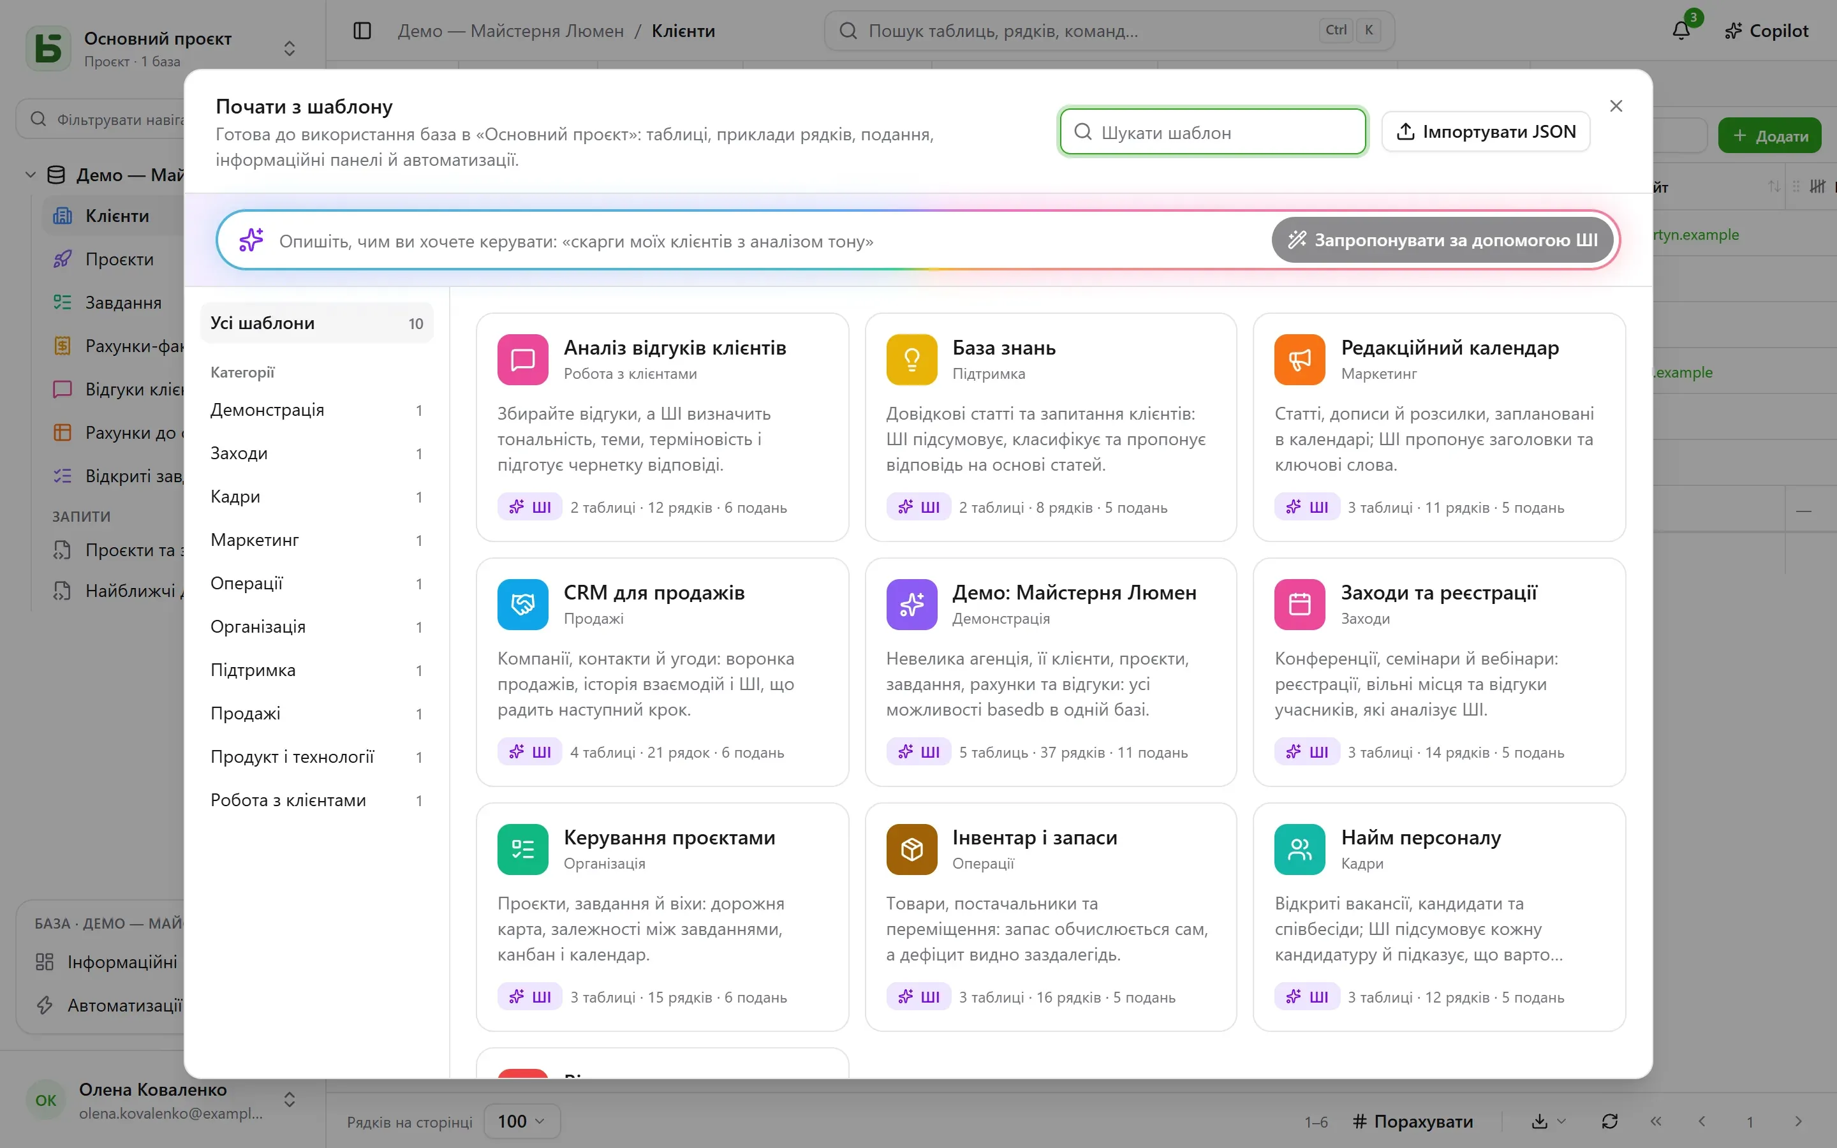Screen dimensions: 1837x1148
Task: Filter templates by Операції category
Action: (x=316, y=583)
